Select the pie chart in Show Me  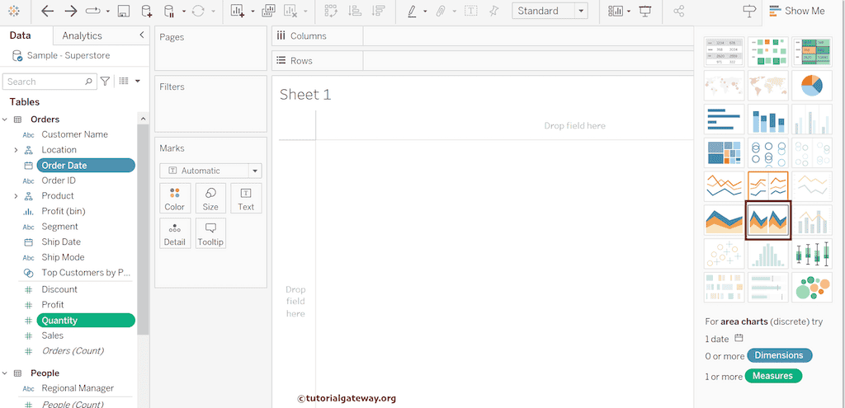tap(811, 86)
